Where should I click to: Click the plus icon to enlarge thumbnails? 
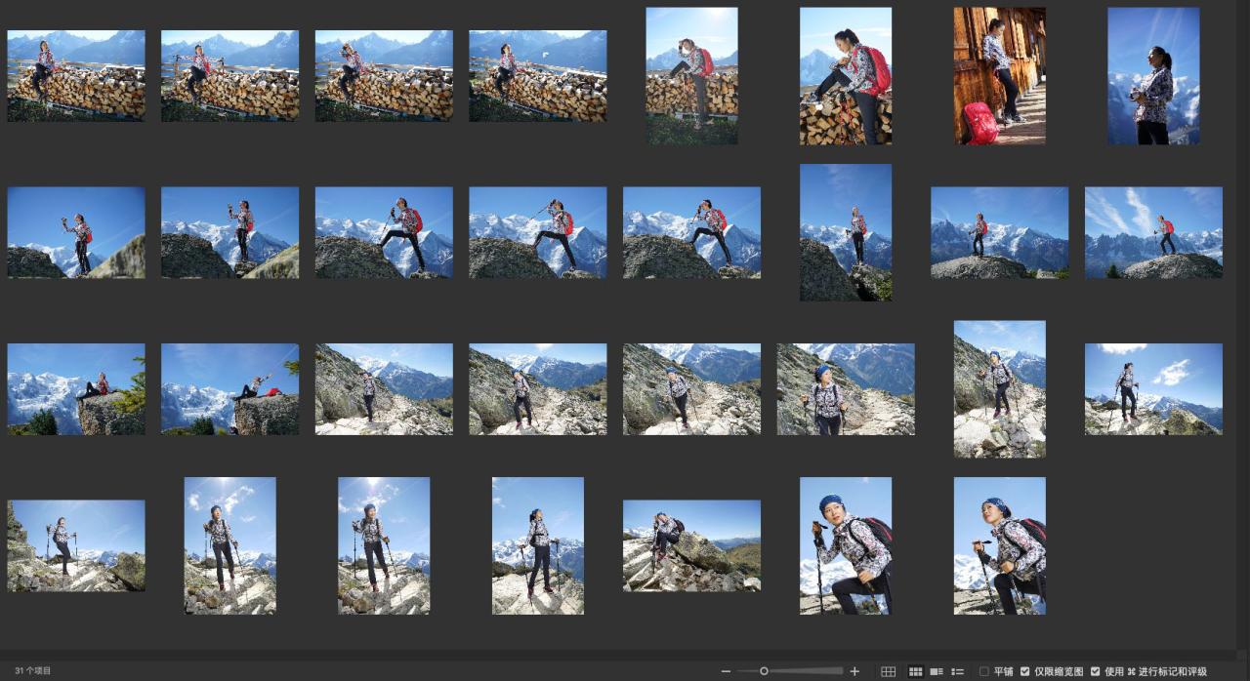click(854, 671)
